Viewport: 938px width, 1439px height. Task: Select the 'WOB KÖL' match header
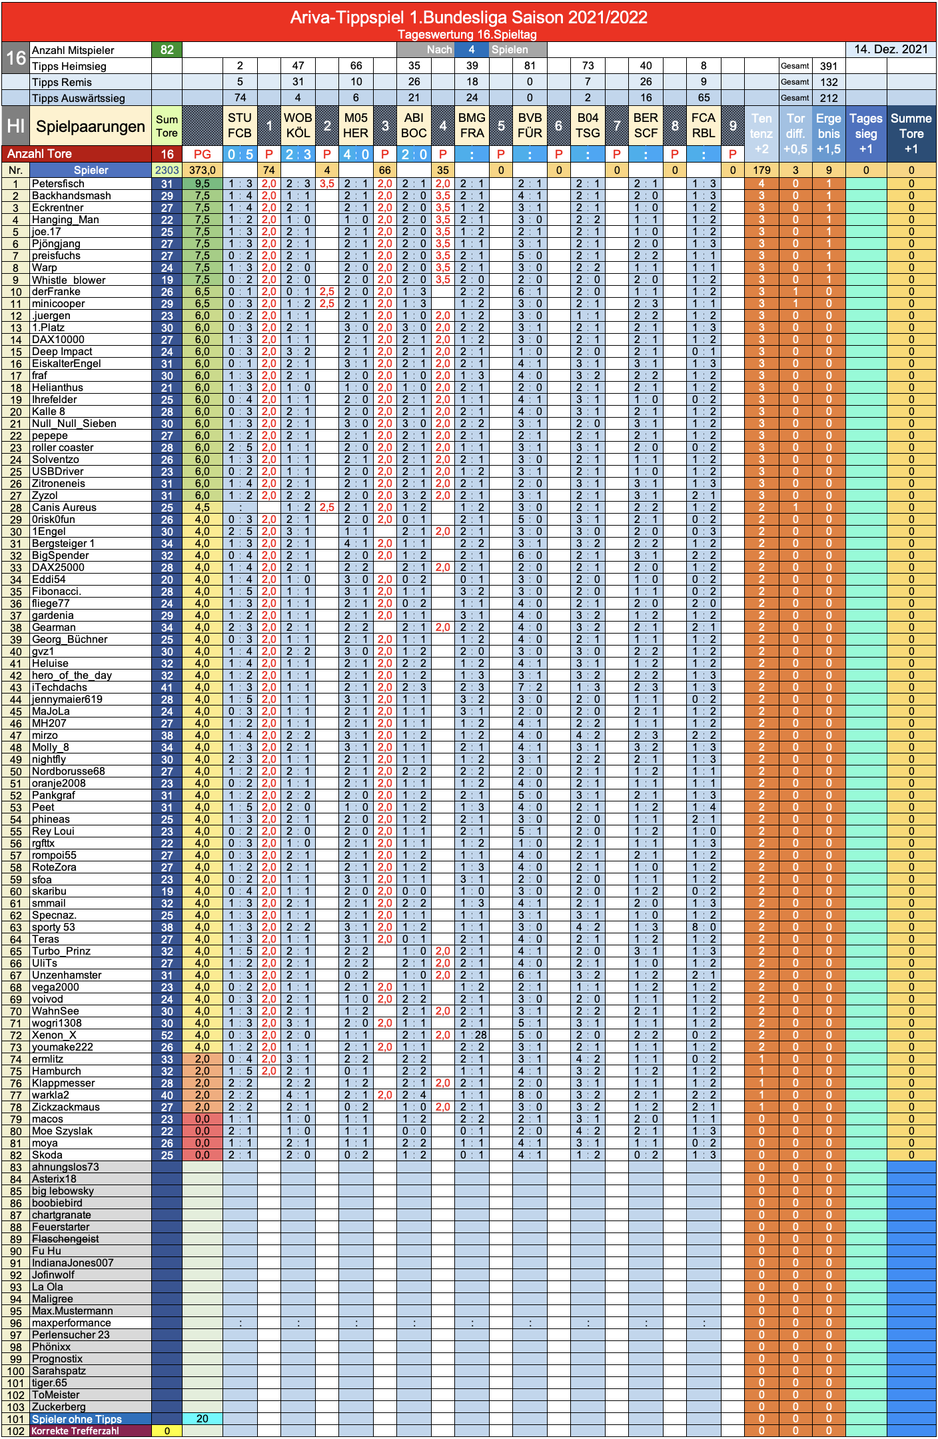(x=298, y=126)
